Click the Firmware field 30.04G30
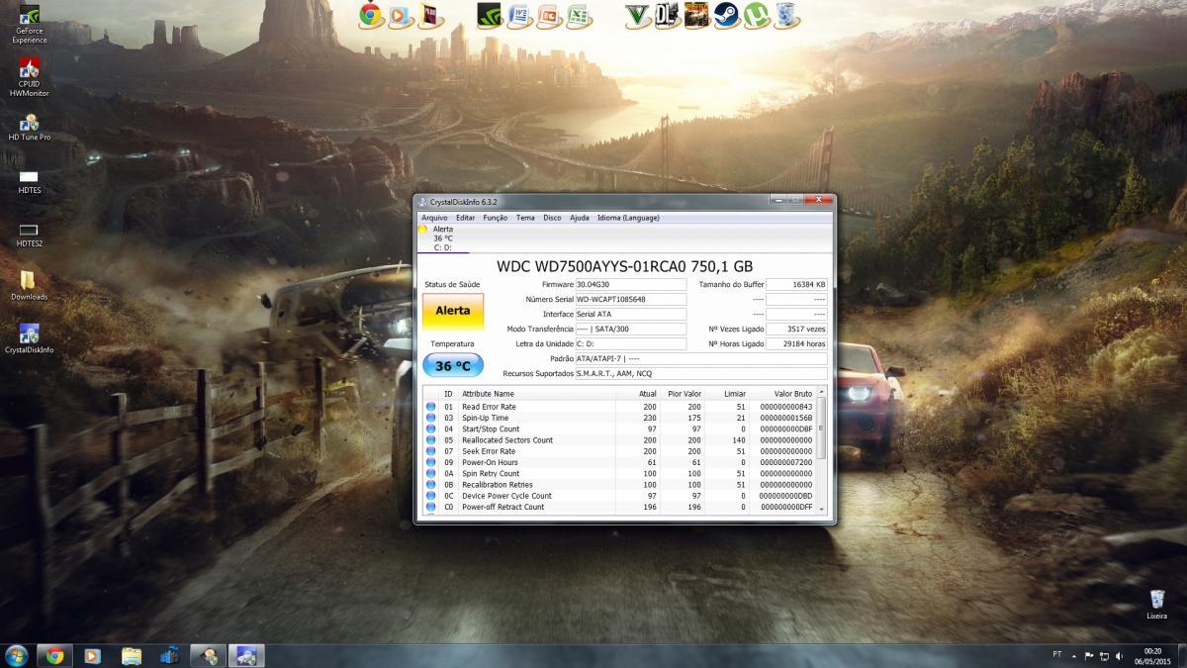Image resolution: width=1187 pixels, height=668 pixels. point(630,284)
